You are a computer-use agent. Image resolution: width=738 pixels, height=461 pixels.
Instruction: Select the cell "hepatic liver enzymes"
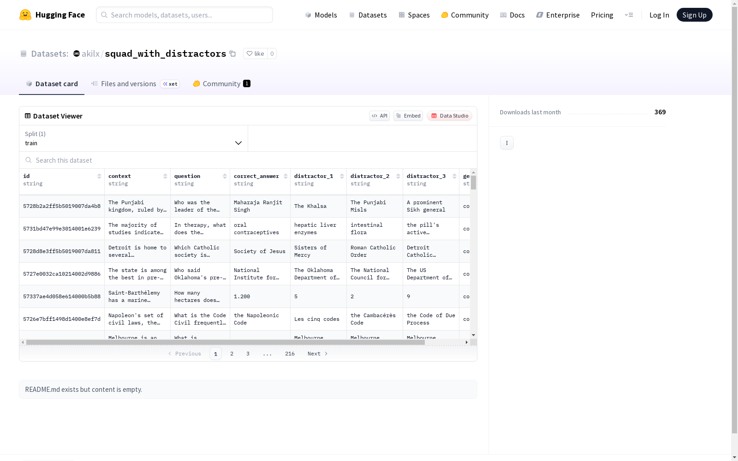[318, 229]
